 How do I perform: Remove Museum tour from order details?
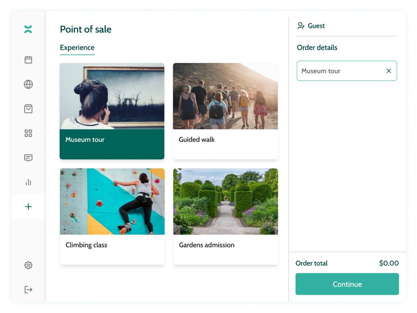(389, 71)
